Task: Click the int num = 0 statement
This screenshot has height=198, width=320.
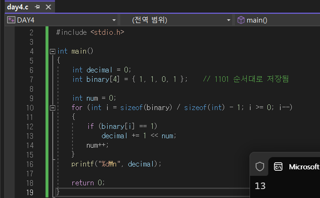Action: [94, 98]
